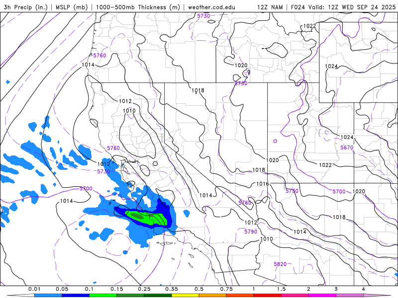Viewport: 398px width, 298px height.
Task: Select the red 1–1.5 legend swatch
Action: tap(268, 296)
